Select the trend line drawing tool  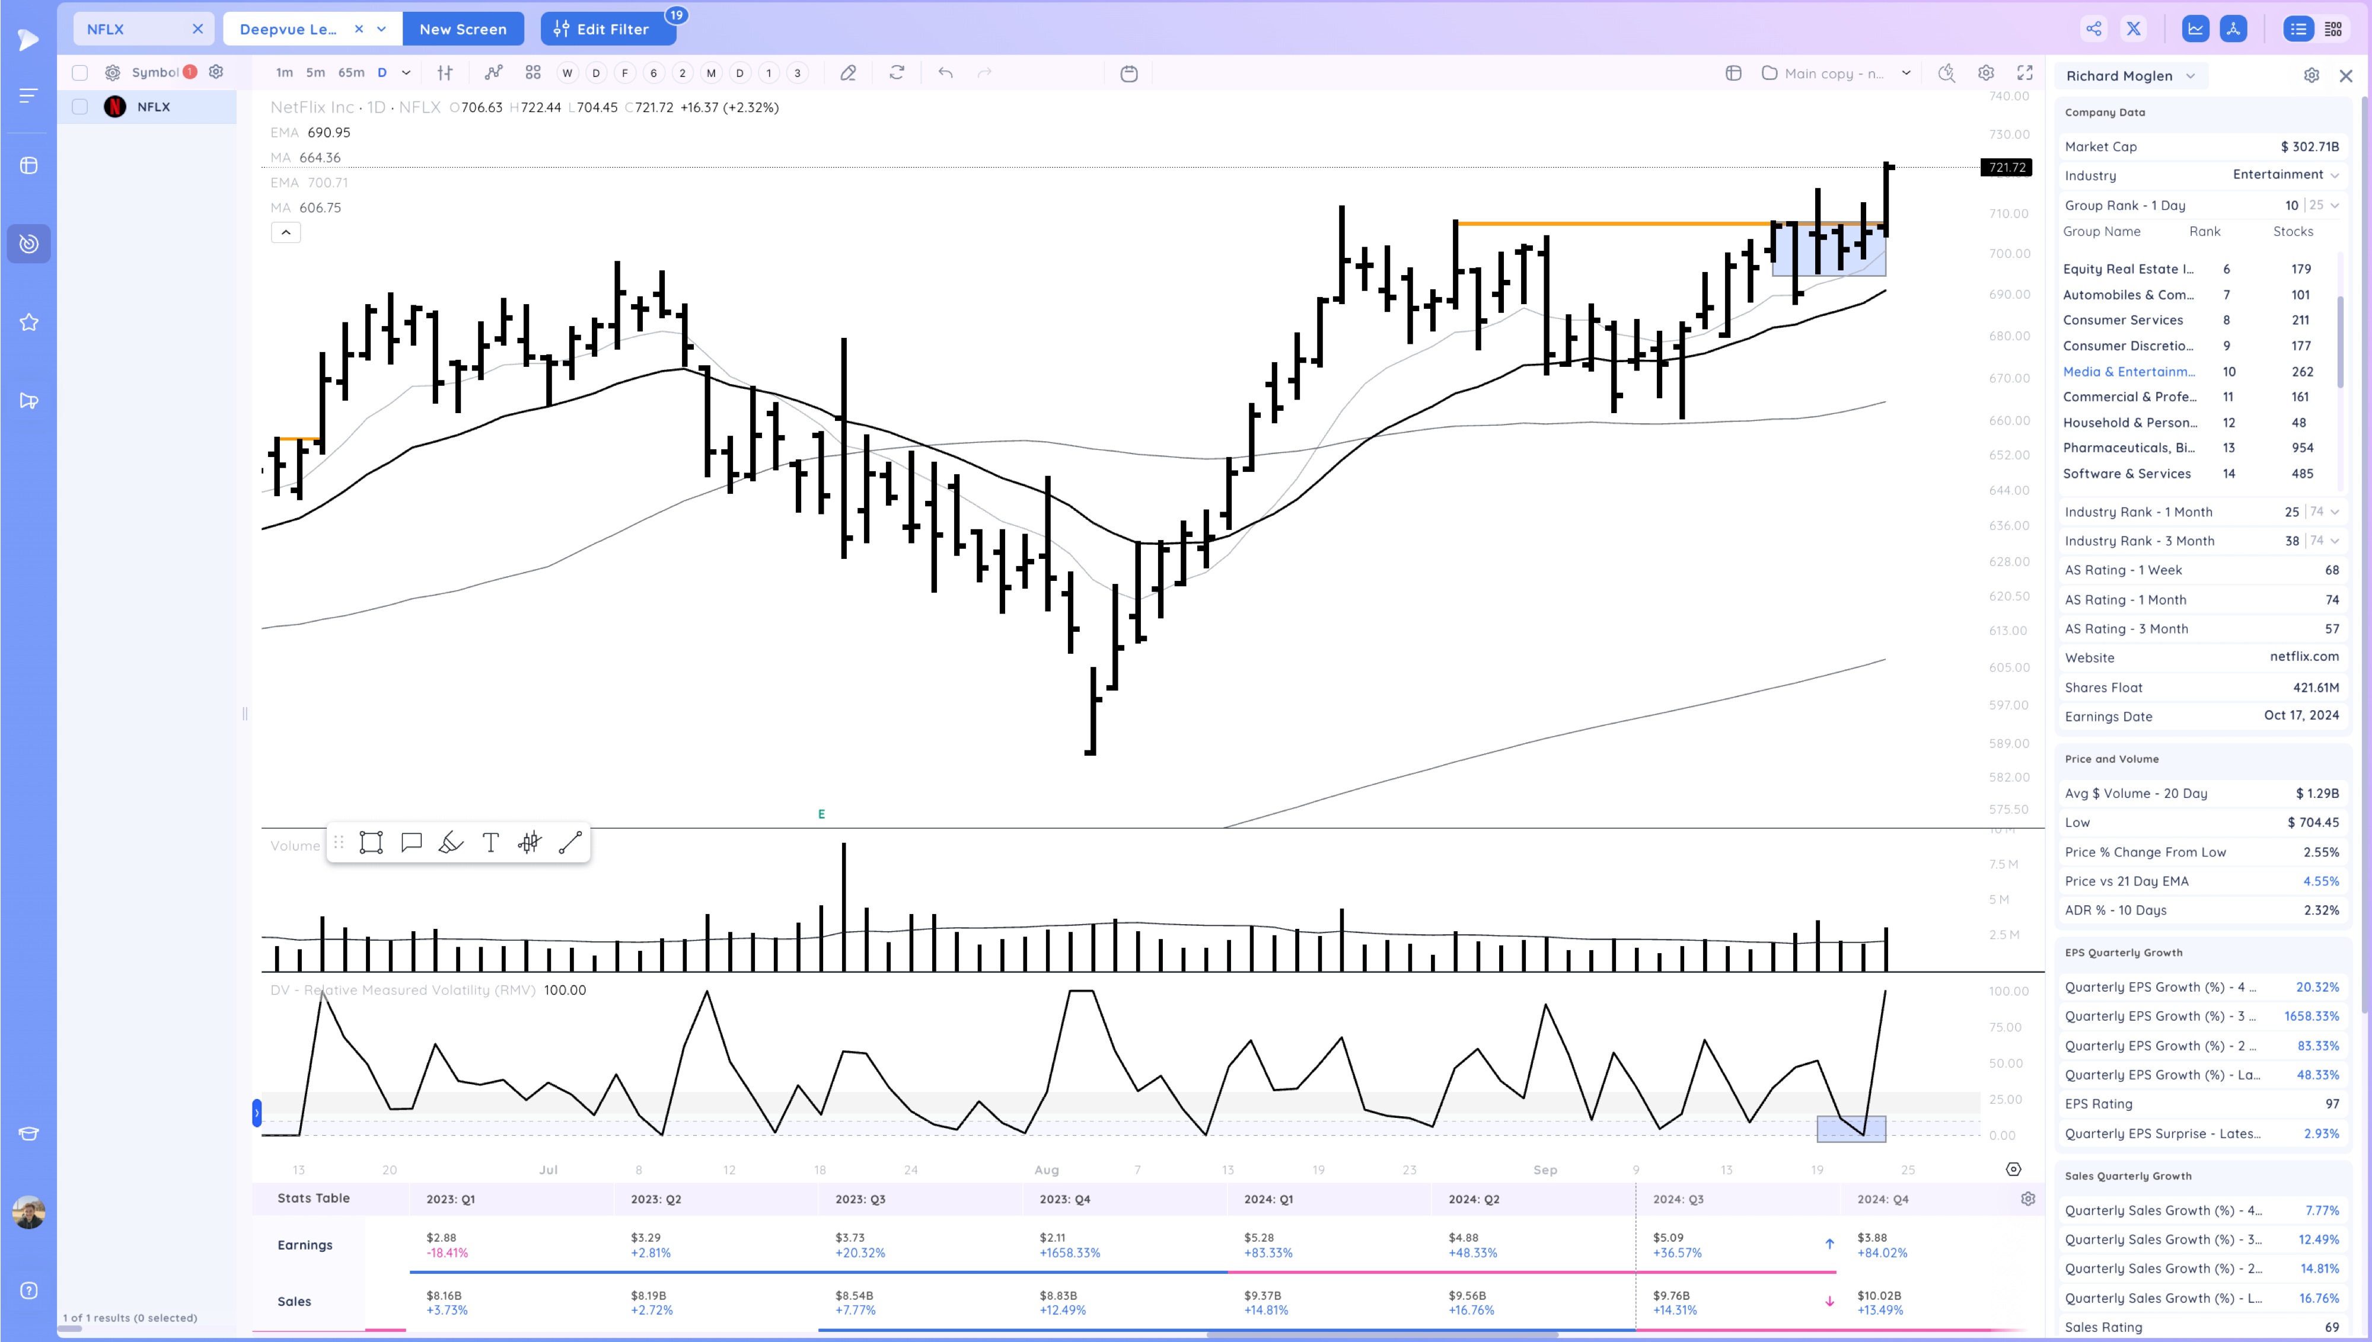coord(570,842)
